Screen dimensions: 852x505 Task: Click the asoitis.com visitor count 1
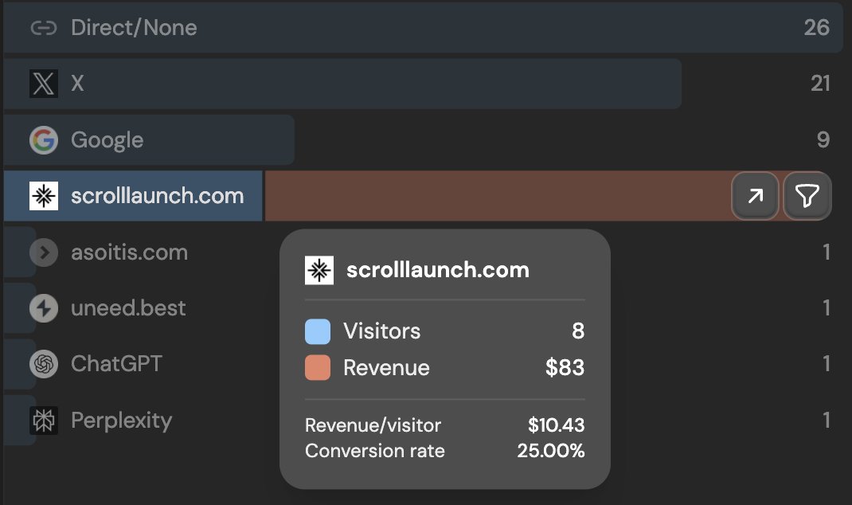[826, 252]
